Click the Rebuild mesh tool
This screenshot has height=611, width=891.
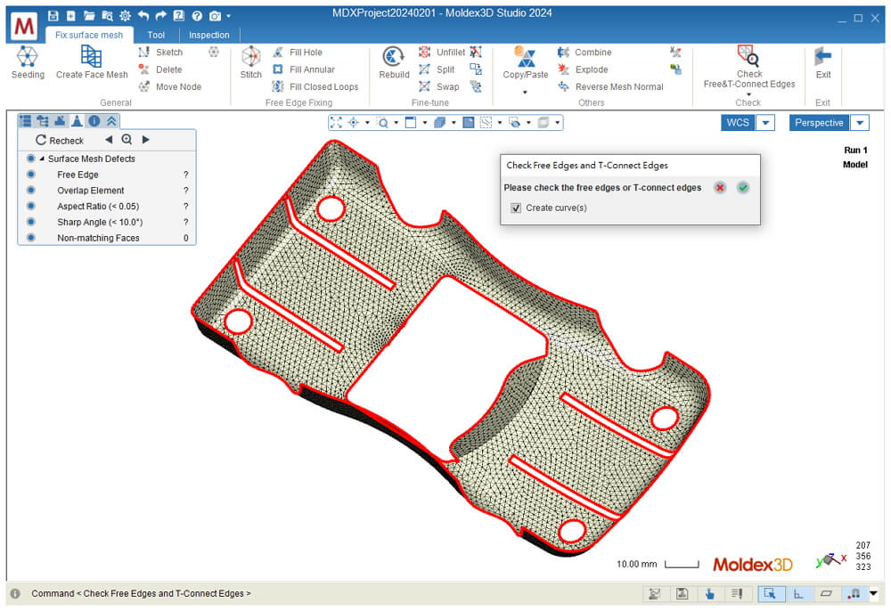tap(394, 62)
